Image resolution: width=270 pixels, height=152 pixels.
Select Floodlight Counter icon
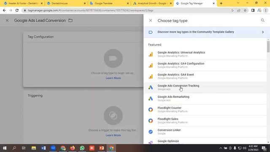point(151,110)
